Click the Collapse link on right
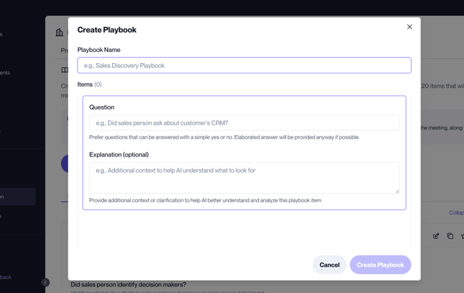Viewport: 464px width, 293px height. coord(456,213)
